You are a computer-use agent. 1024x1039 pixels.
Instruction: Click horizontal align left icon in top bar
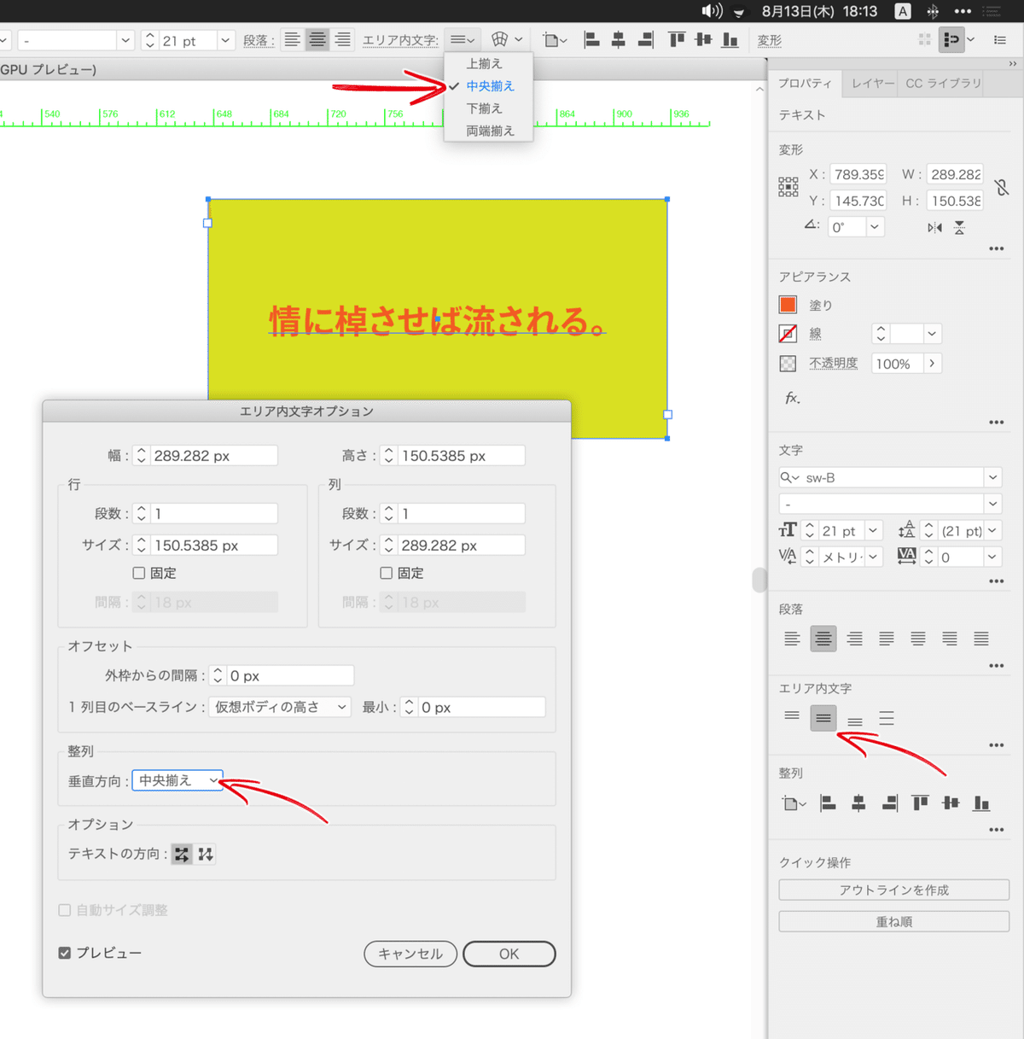click(591, 40)
